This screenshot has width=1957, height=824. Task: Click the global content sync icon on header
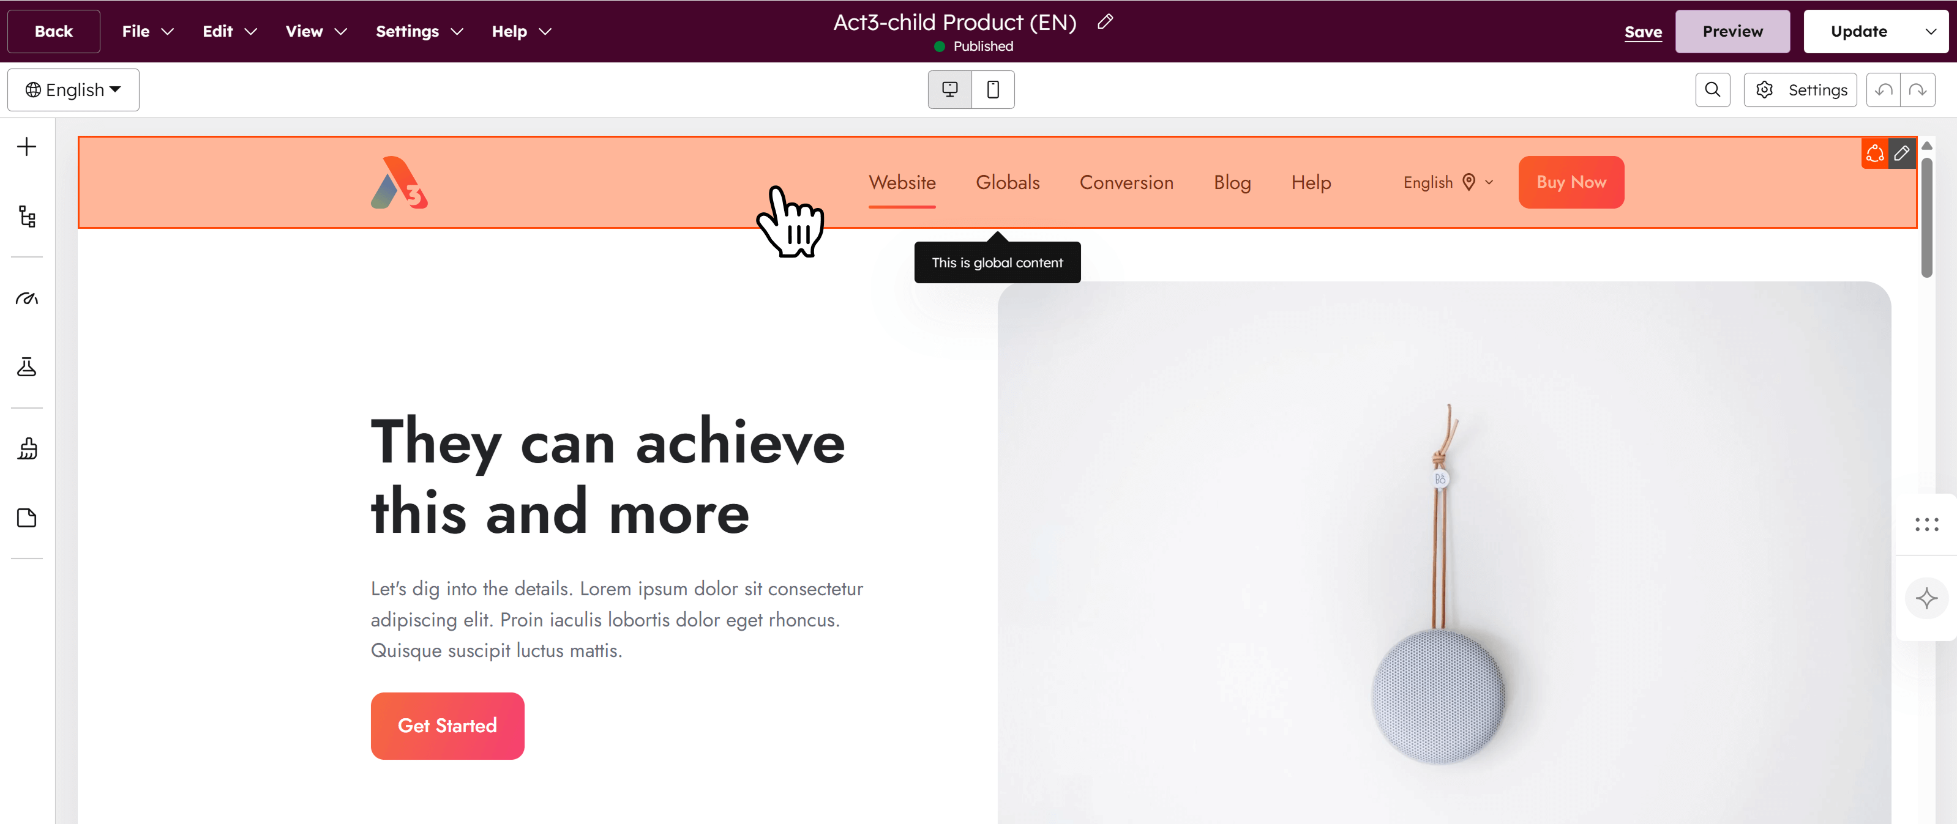pos(1874,154)
